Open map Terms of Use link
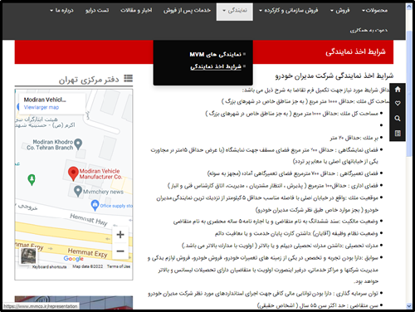Image resolution: width=415 pixels, height=312 pixels. tap(119, 266)
